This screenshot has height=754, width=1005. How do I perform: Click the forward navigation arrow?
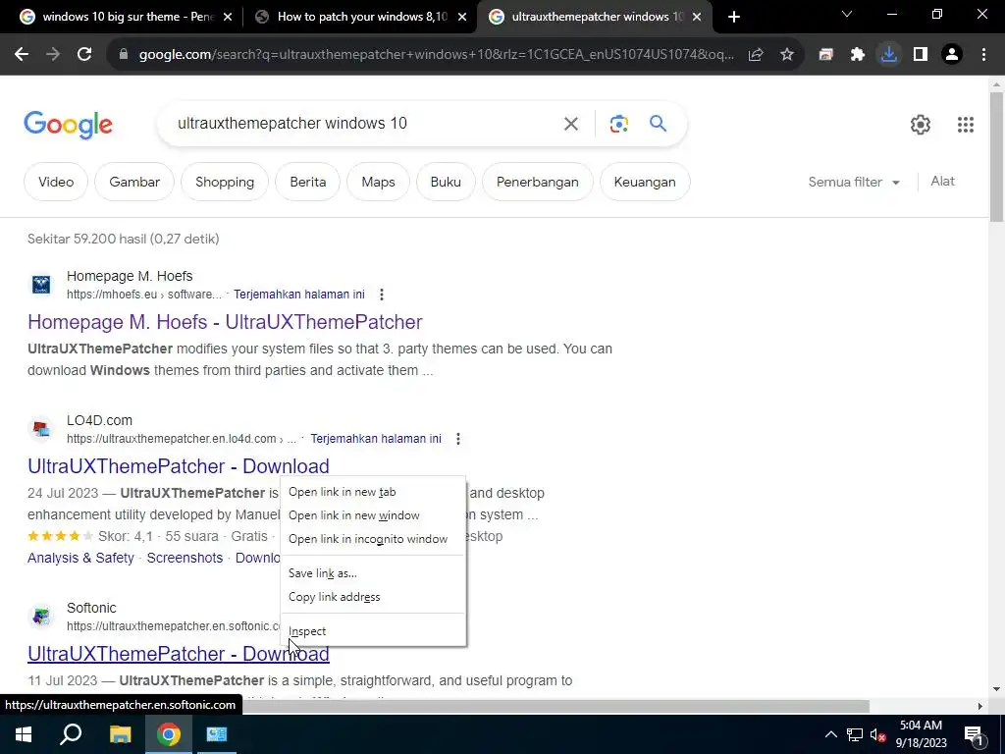[53, 55]
